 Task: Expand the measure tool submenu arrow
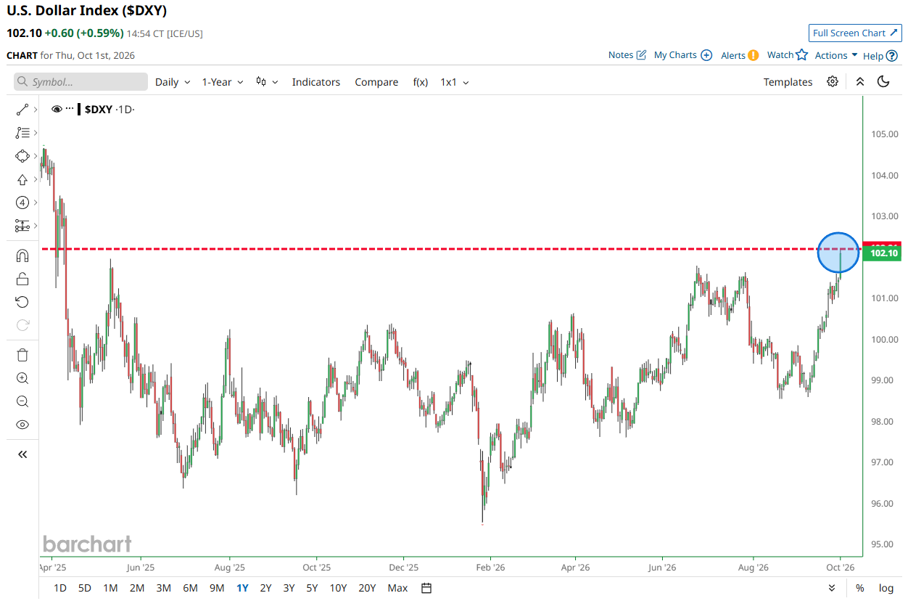tap(35, 226)
